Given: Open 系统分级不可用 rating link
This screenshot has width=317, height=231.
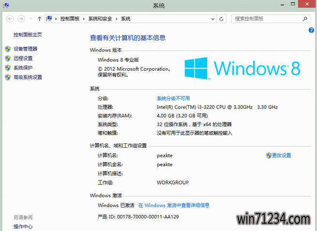Looking at the screenshot, I should 173,98.
